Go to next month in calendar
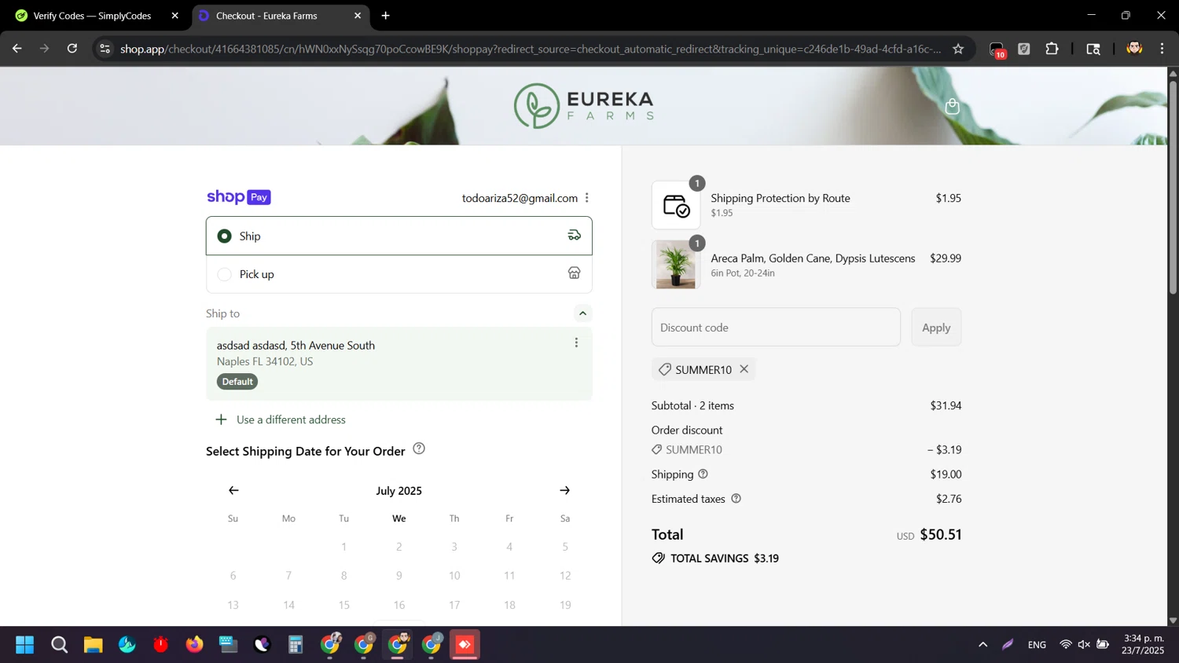1179x663 pixels. tap(564, 490)
